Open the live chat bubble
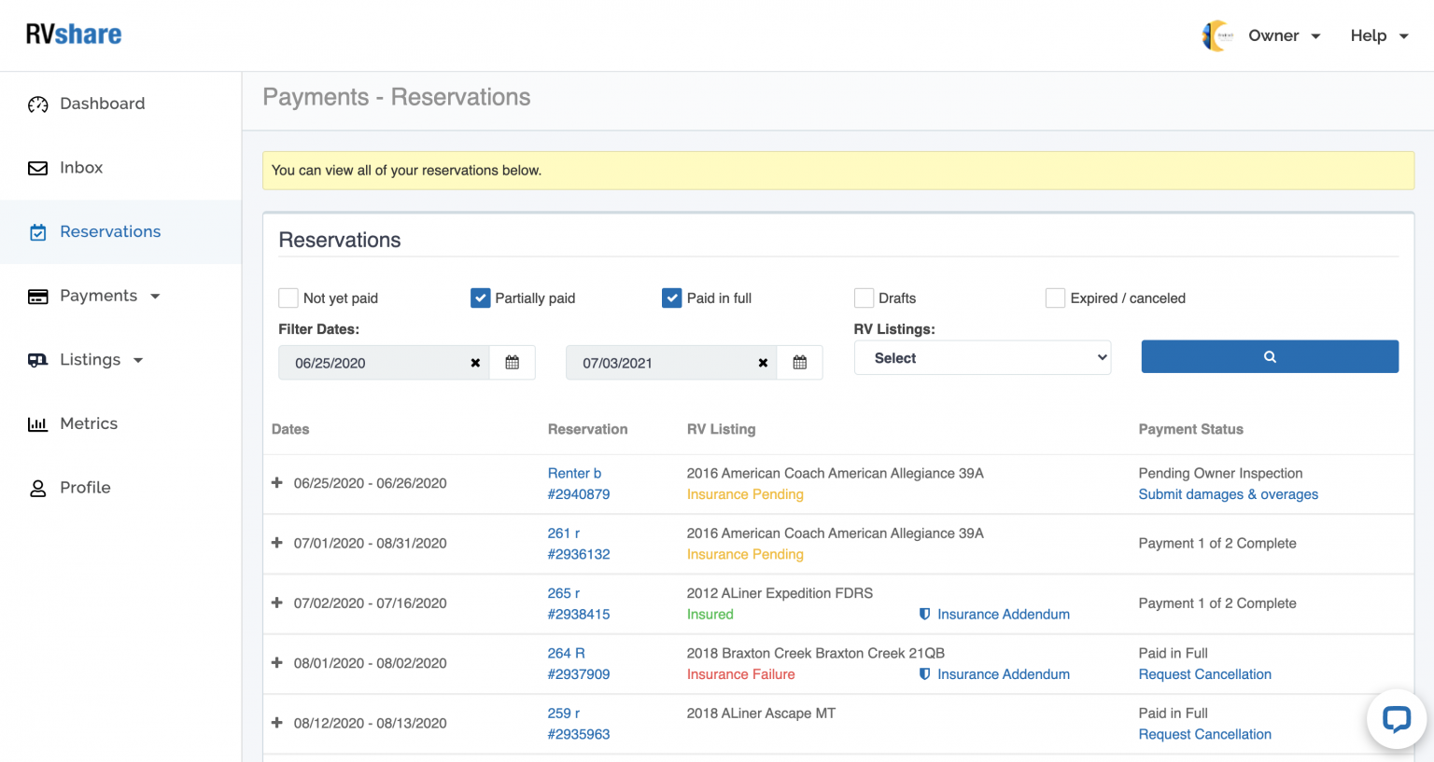 [x=1396, y=719]
